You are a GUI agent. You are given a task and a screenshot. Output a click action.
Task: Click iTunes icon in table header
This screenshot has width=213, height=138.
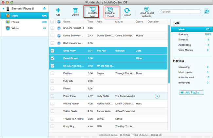click(59, 22)
